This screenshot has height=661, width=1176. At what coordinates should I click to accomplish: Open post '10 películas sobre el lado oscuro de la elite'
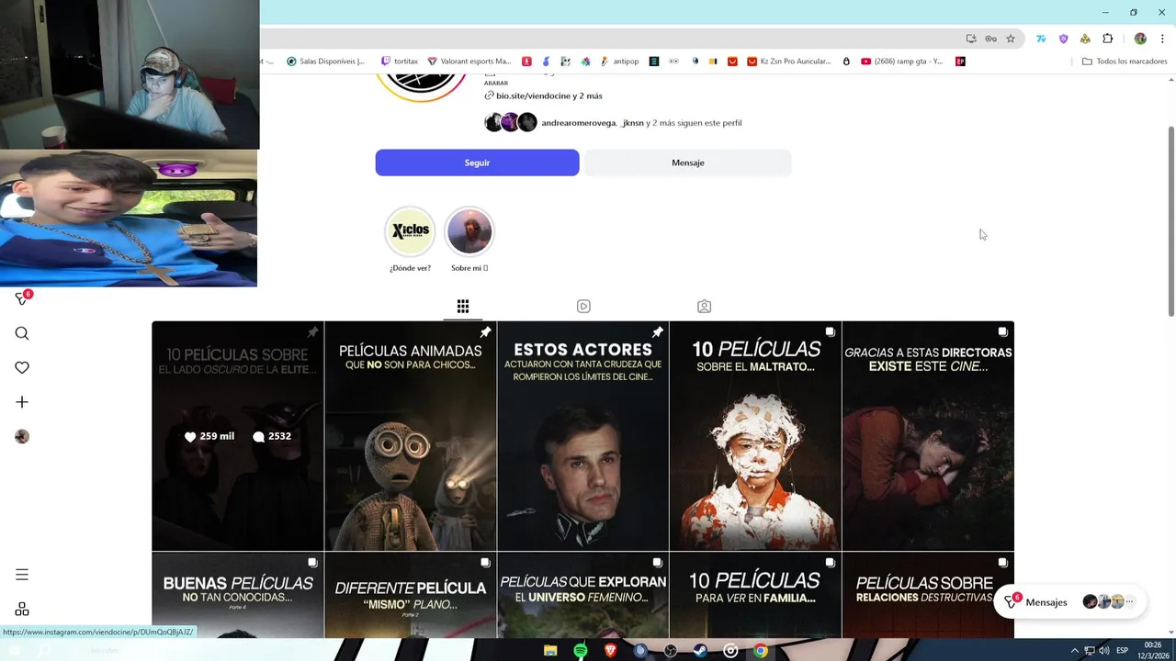238,436
